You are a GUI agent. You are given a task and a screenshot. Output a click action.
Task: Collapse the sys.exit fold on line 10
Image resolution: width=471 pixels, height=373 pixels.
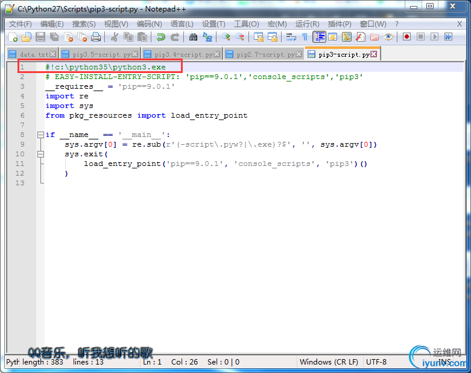click(x=40, y=154)
